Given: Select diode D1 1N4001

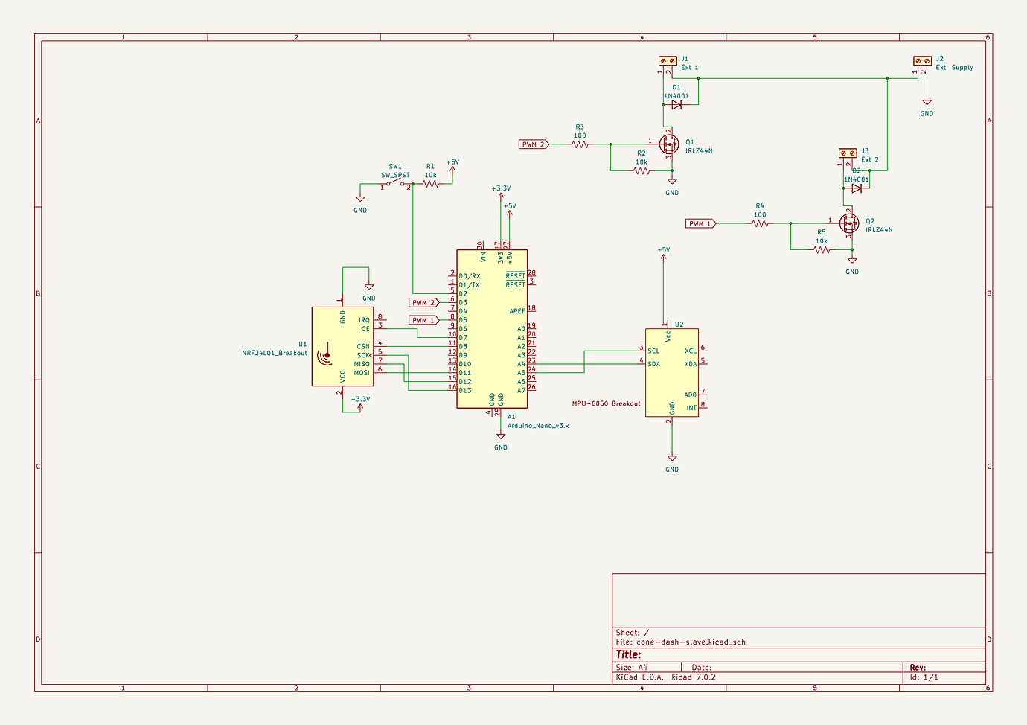Looking at the screenshot, I should (677, 104).
